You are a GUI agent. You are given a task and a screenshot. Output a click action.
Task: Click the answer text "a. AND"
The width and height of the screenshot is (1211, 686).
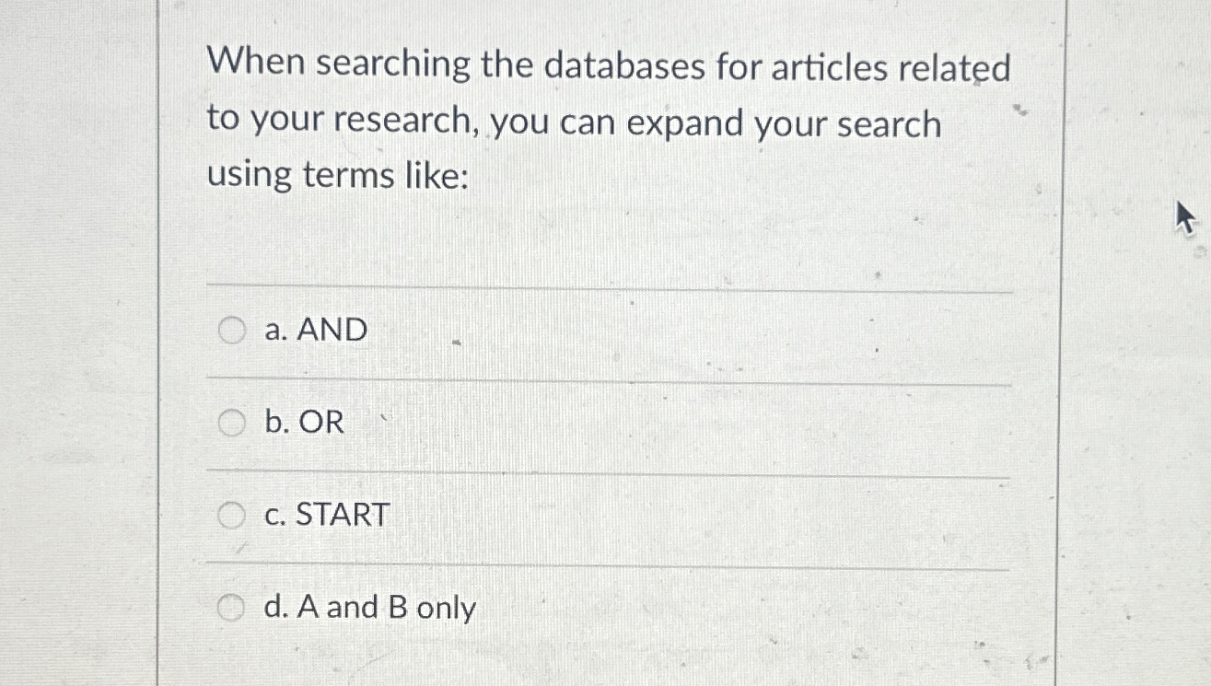coord(317,330)
